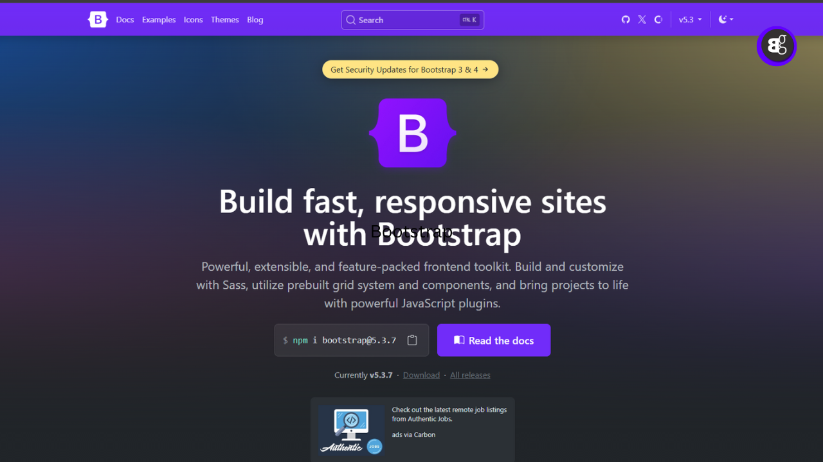Screen dimensions: 823x462
Task: Expand the v5.3 version dropdown
Action: 690,20
